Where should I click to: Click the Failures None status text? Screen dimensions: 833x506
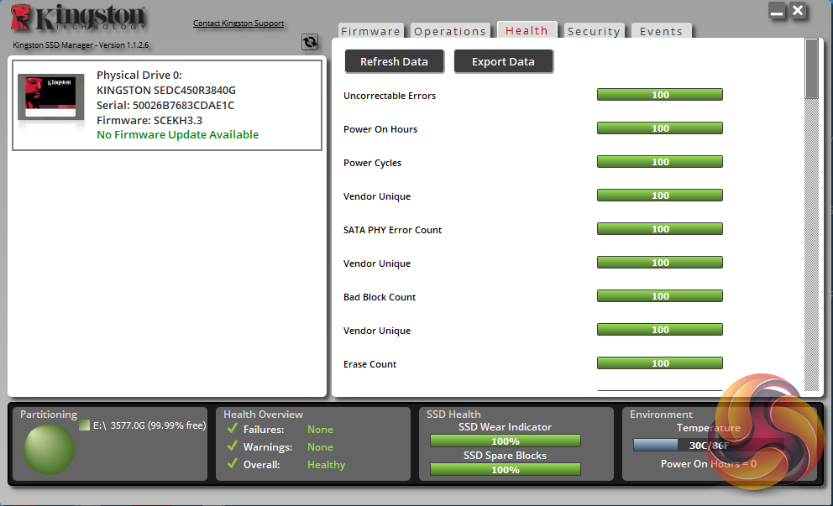(320, 429)
